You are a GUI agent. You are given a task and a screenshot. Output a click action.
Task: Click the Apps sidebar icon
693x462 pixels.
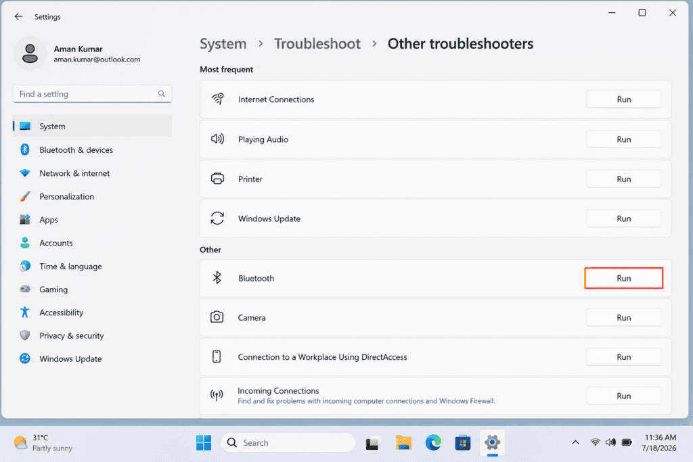pos(25,220)
